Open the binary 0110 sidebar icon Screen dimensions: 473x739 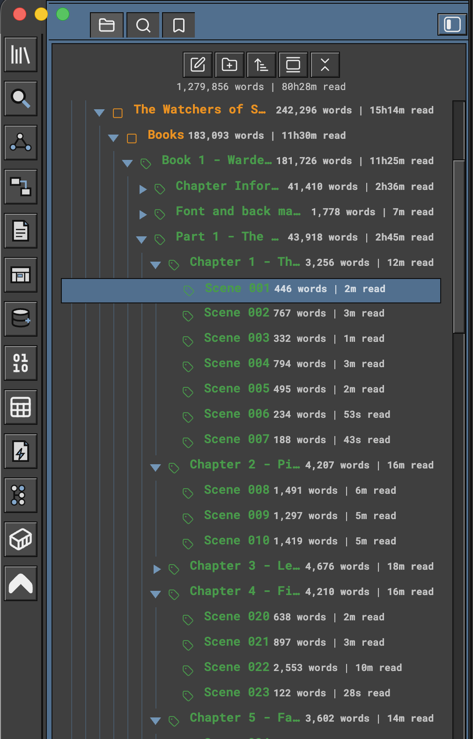[x=21, y=363]
